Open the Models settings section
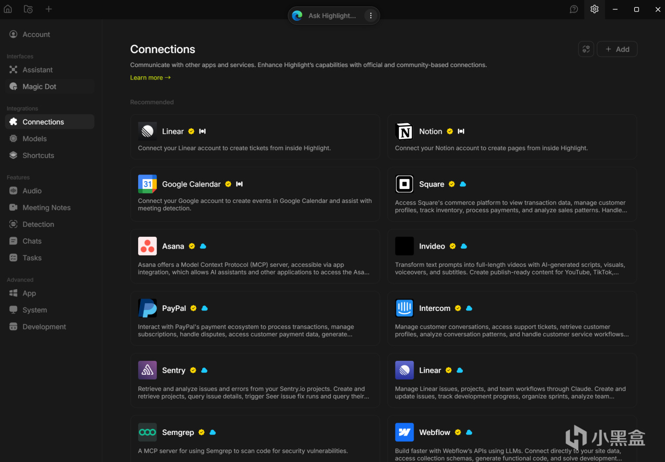 tap(50, 139)
